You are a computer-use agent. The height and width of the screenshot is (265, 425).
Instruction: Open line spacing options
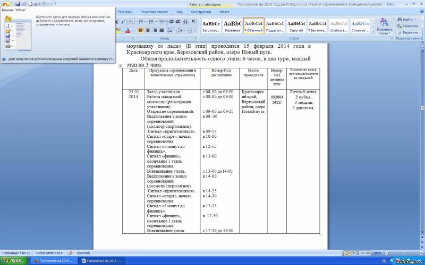tap(171, 30)
